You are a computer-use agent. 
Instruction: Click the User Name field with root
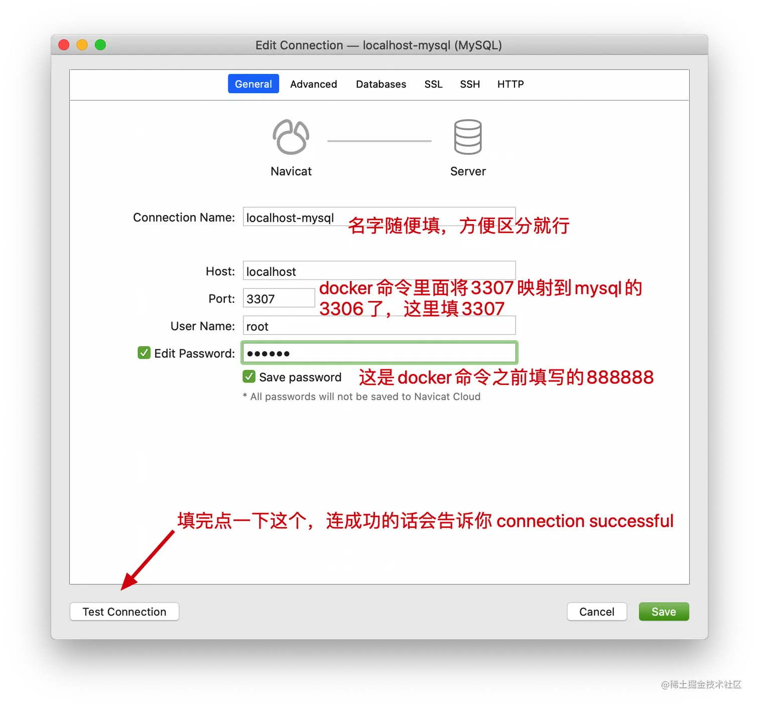(379, 326)
